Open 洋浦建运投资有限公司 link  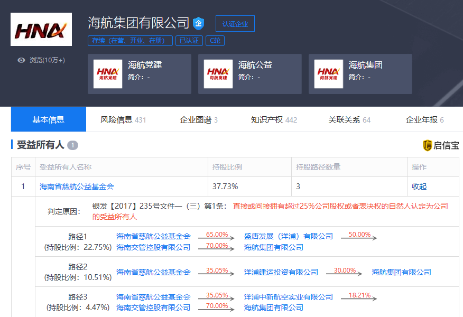(x=281, y=272)
